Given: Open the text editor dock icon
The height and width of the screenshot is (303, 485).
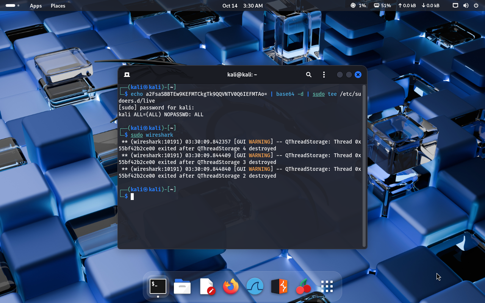Looking at the screenshot, I should click(x=207, y=286).
